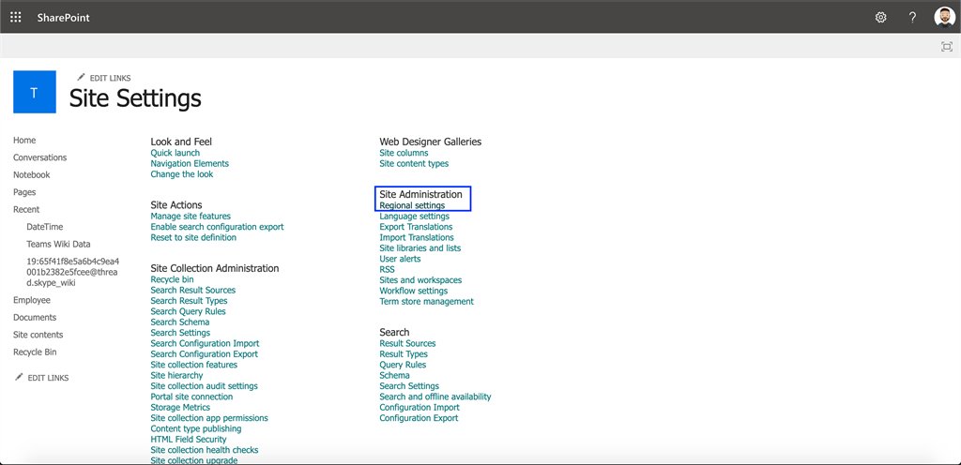Open HTML Field Security
961x465 pixels.
189,439
